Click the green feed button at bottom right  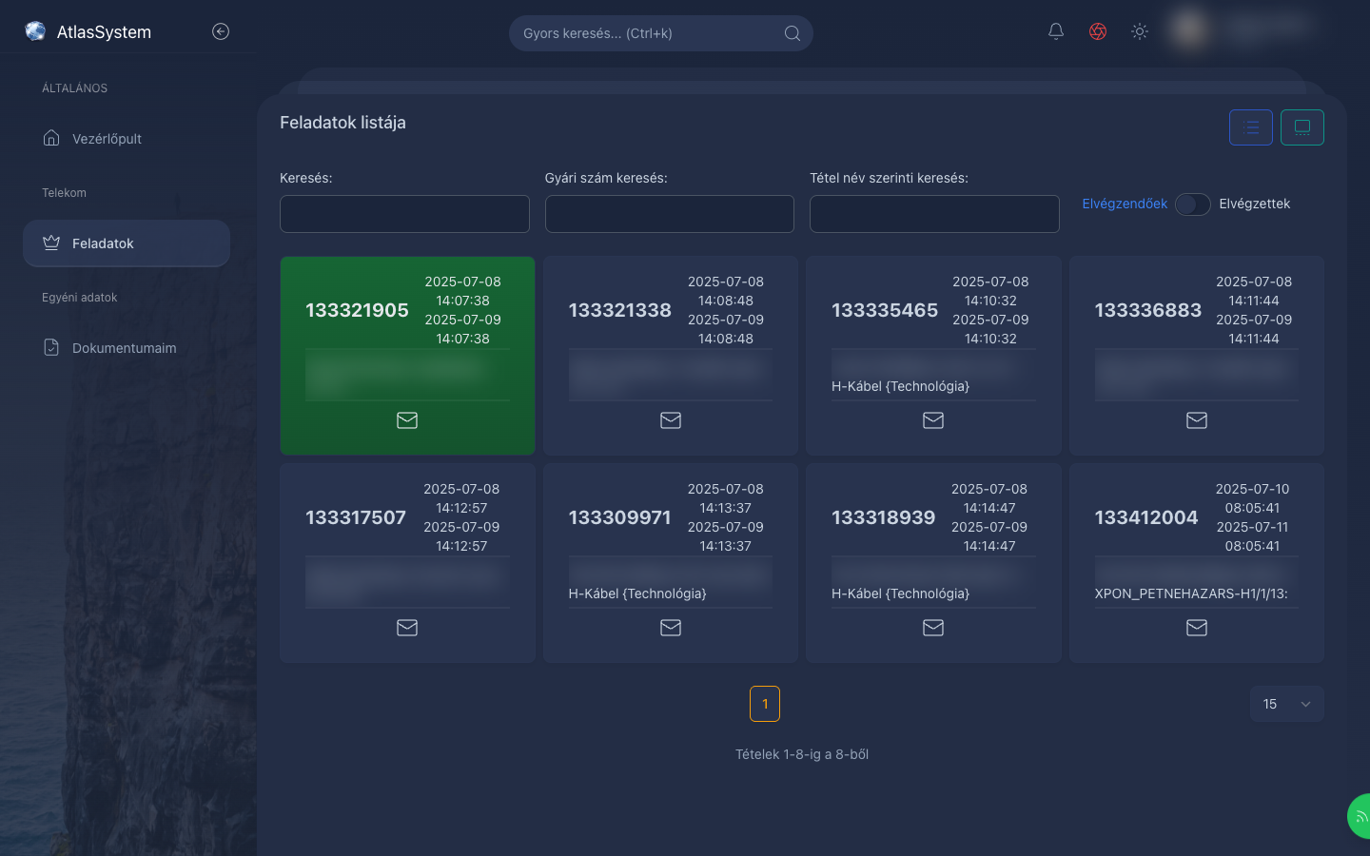click(x=1359, y=816)
